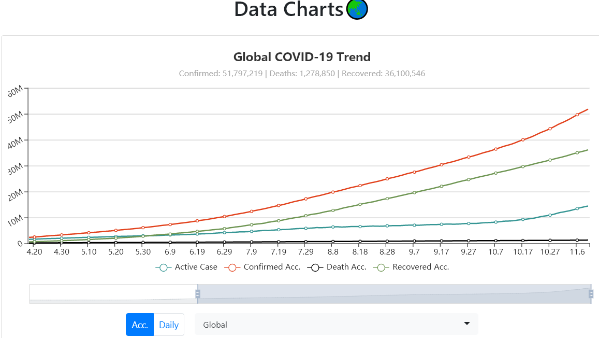Toggle Active Case legend series
Image resolution: width=599 pixels, height=338 pixels.
[186, 267]
